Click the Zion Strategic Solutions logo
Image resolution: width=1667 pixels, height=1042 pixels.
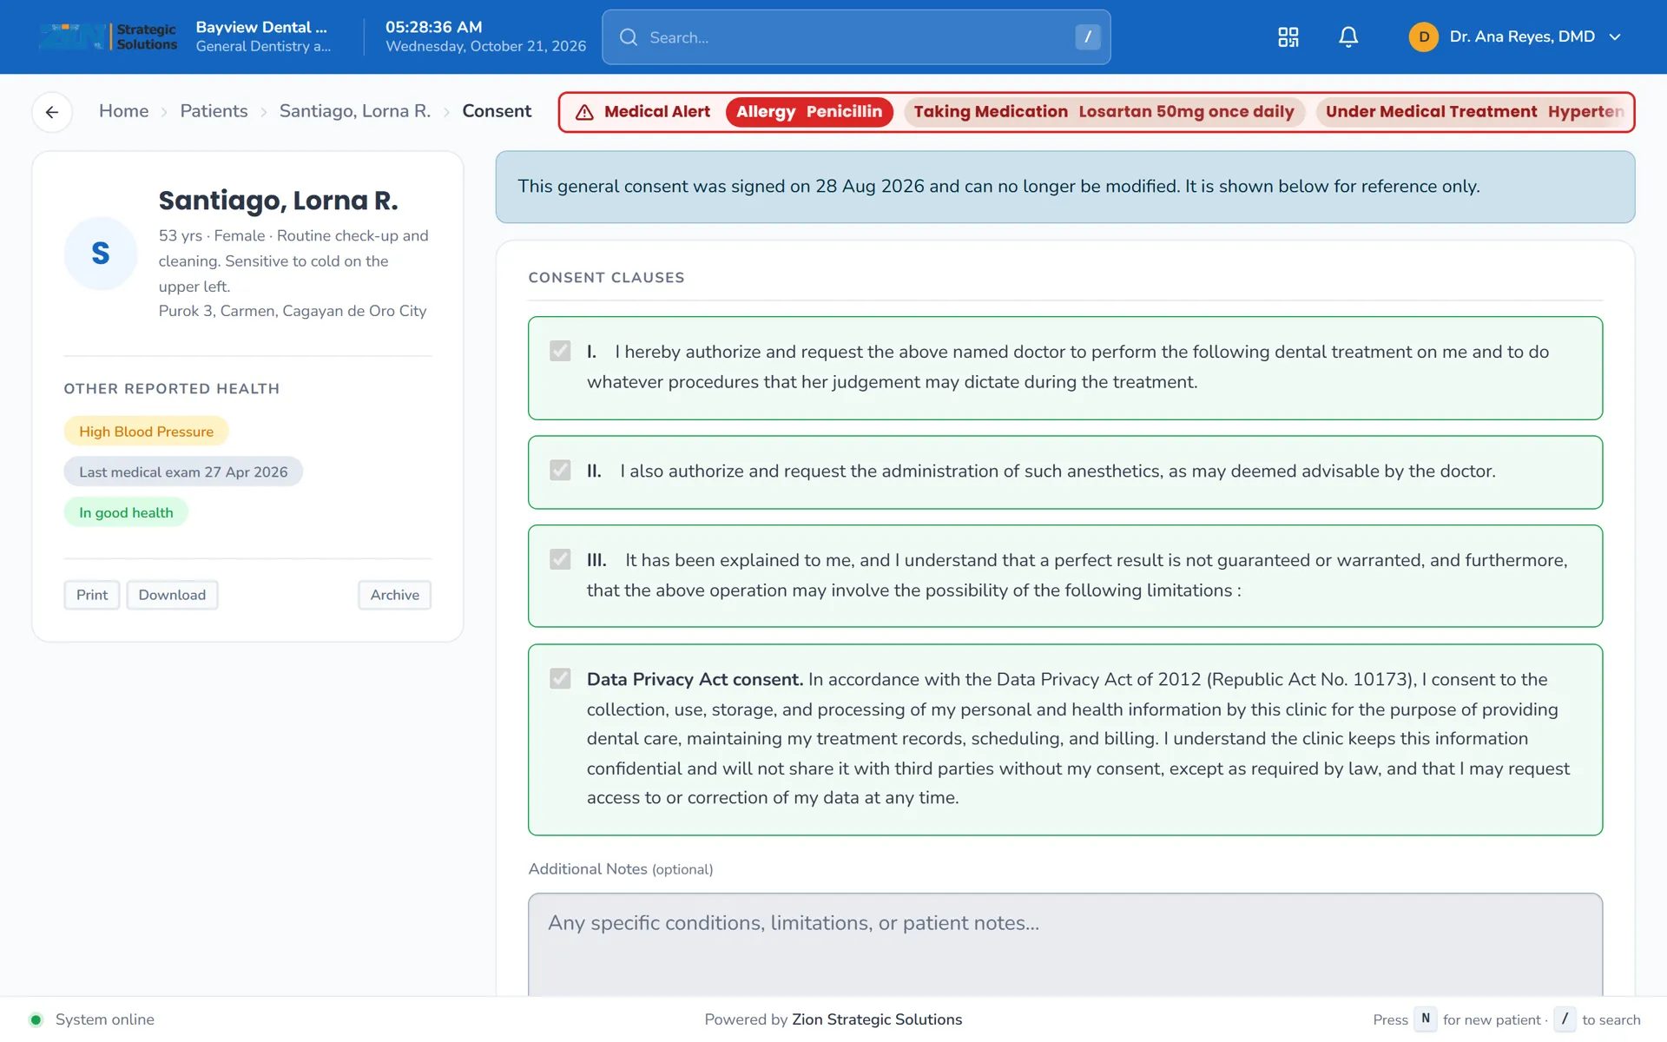108,36
